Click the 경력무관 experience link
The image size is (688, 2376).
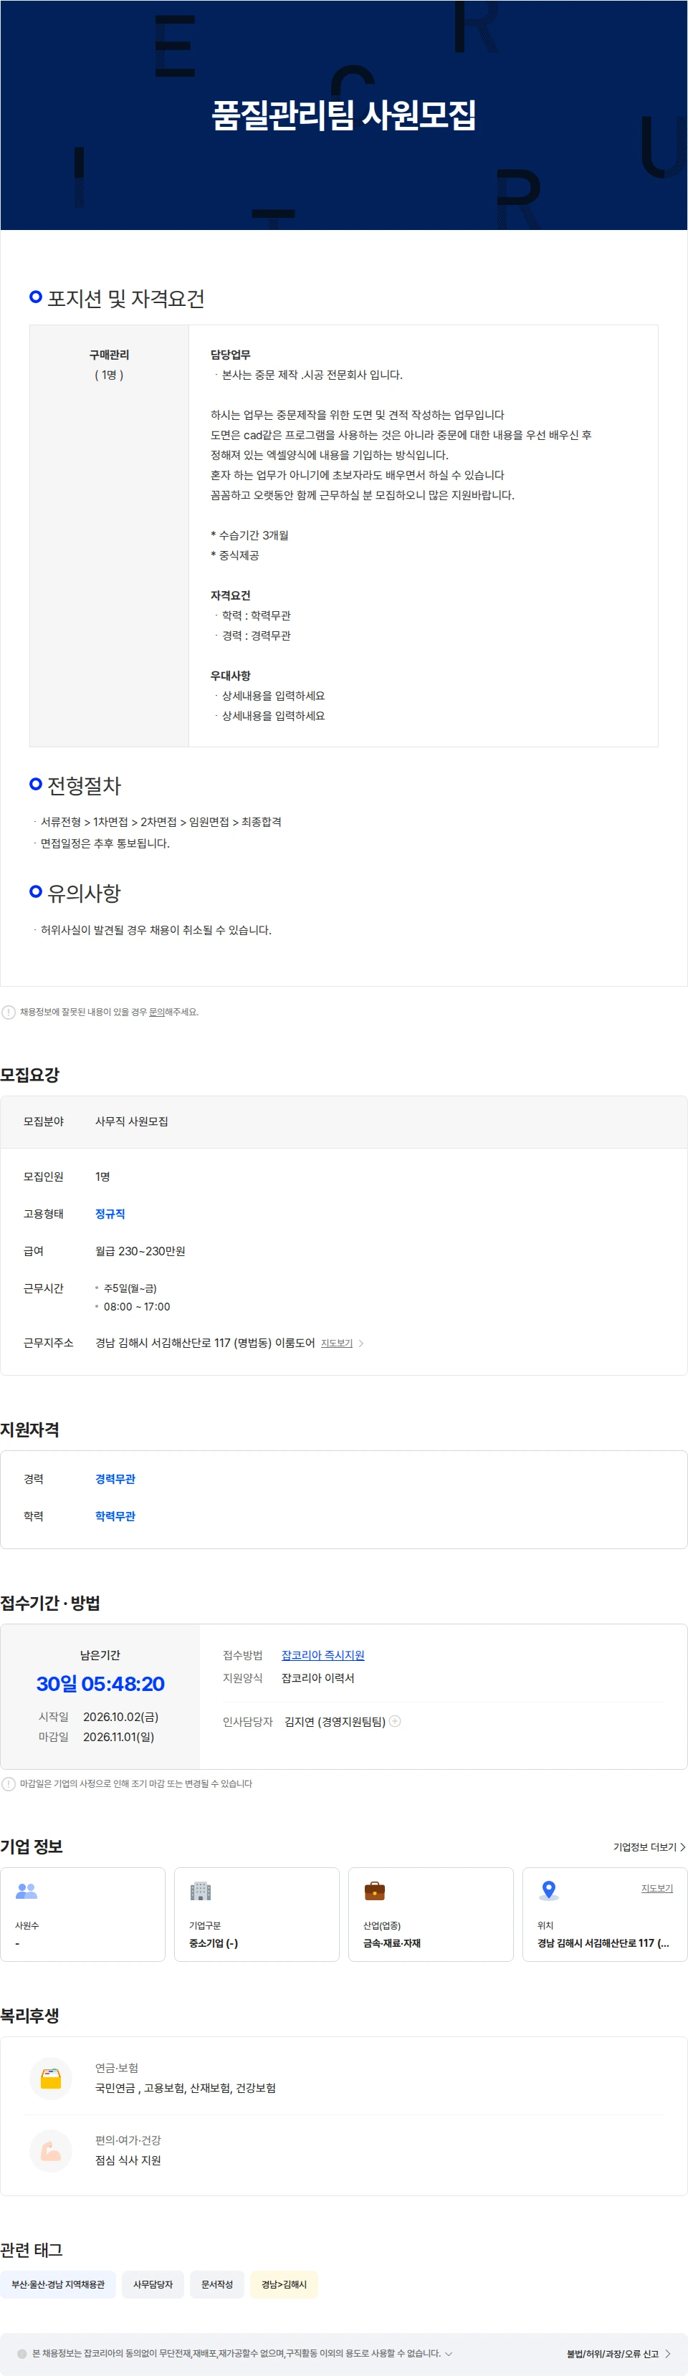tap(115, 1478)
